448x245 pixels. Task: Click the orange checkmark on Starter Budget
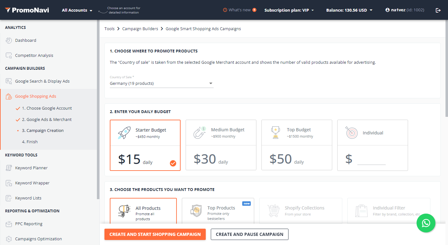tap(173, 163)
